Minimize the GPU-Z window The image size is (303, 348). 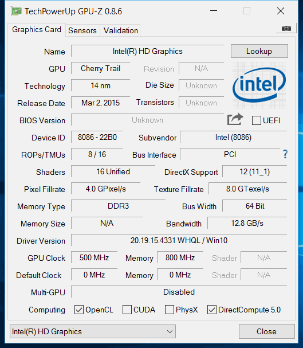click(x=214, y=11)
